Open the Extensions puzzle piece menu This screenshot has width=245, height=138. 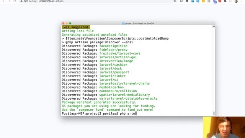(x=225, y=1)
